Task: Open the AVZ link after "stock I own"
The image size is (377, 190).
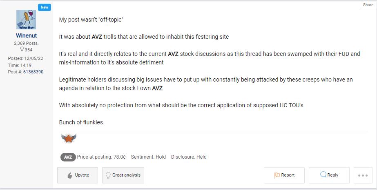Action: (157, 88)
